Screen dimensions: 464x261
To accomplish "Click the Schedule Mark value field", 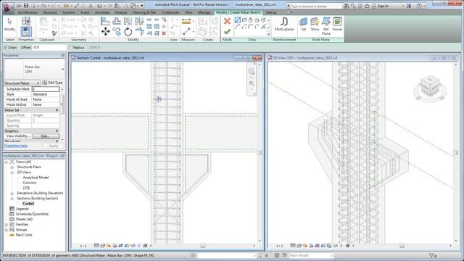I will coord(46,89).
